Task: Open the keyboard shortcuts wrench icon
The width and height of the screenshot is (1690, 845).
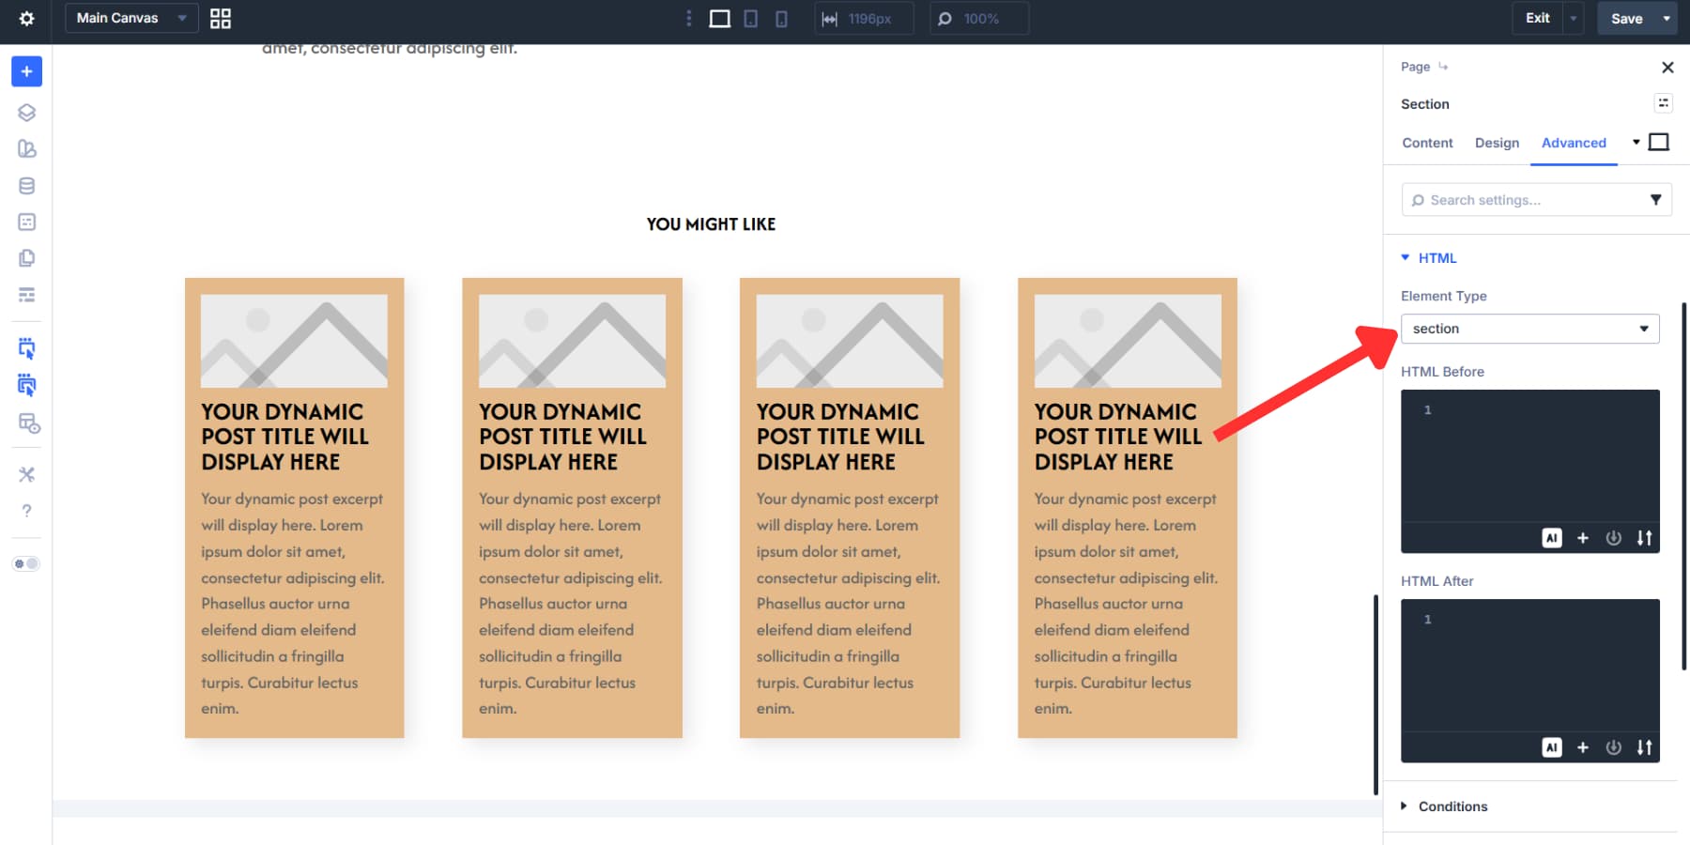Action: pos(26,474)
